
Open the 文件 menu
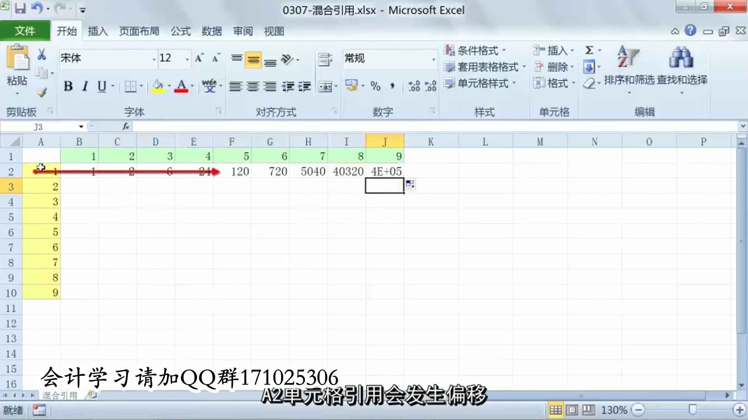point(25,30)
